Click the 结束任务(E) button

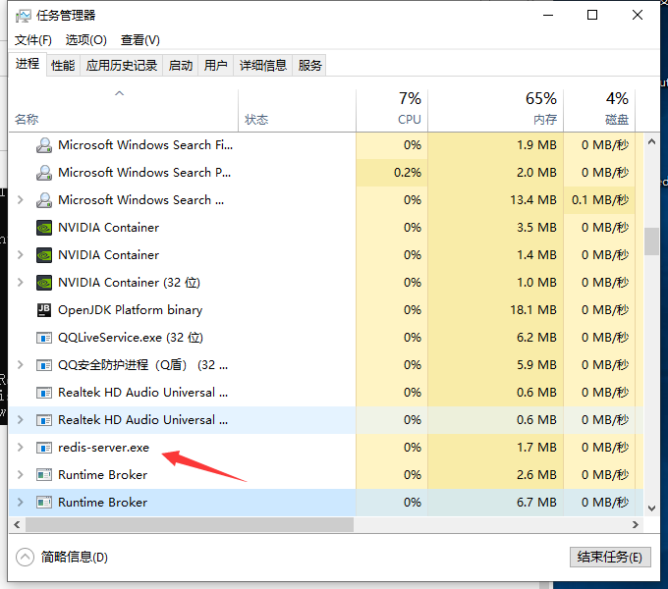pos(610,557)
